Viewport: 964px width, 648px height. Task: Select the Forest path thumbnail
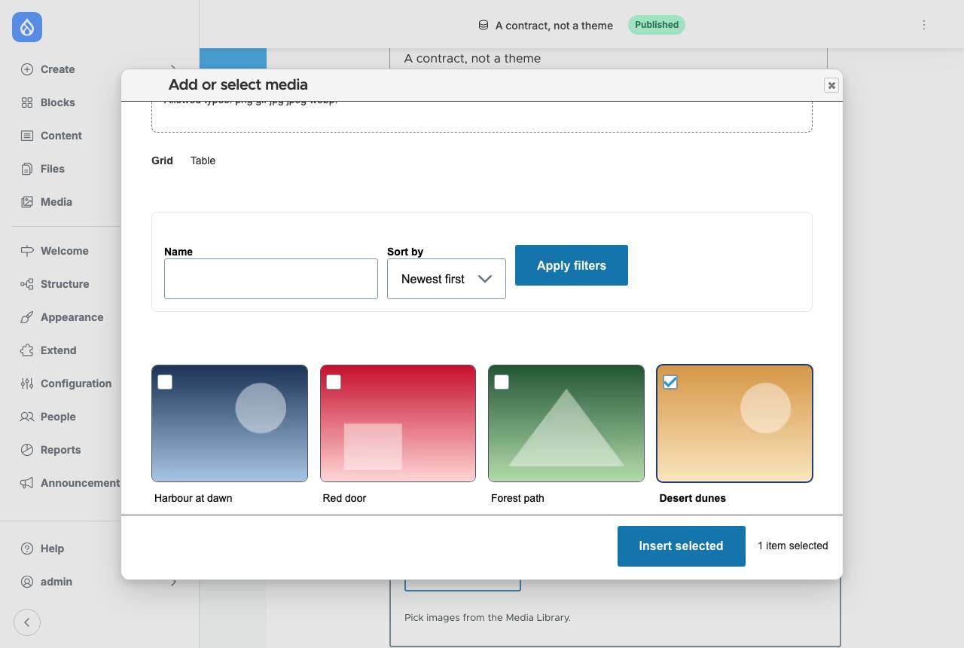click(x=566, y=423)
